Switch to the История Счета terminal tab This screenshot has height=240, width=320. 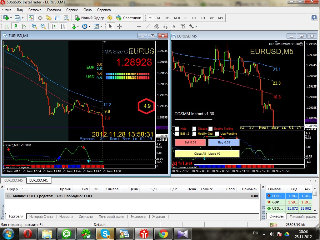point(41,217)
